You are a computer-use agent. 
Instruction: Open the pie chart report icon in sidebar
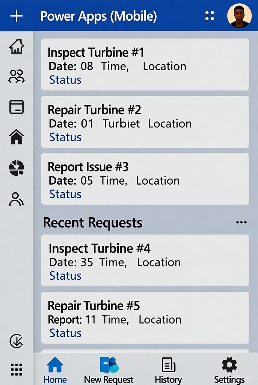click(x=17, y=168)
